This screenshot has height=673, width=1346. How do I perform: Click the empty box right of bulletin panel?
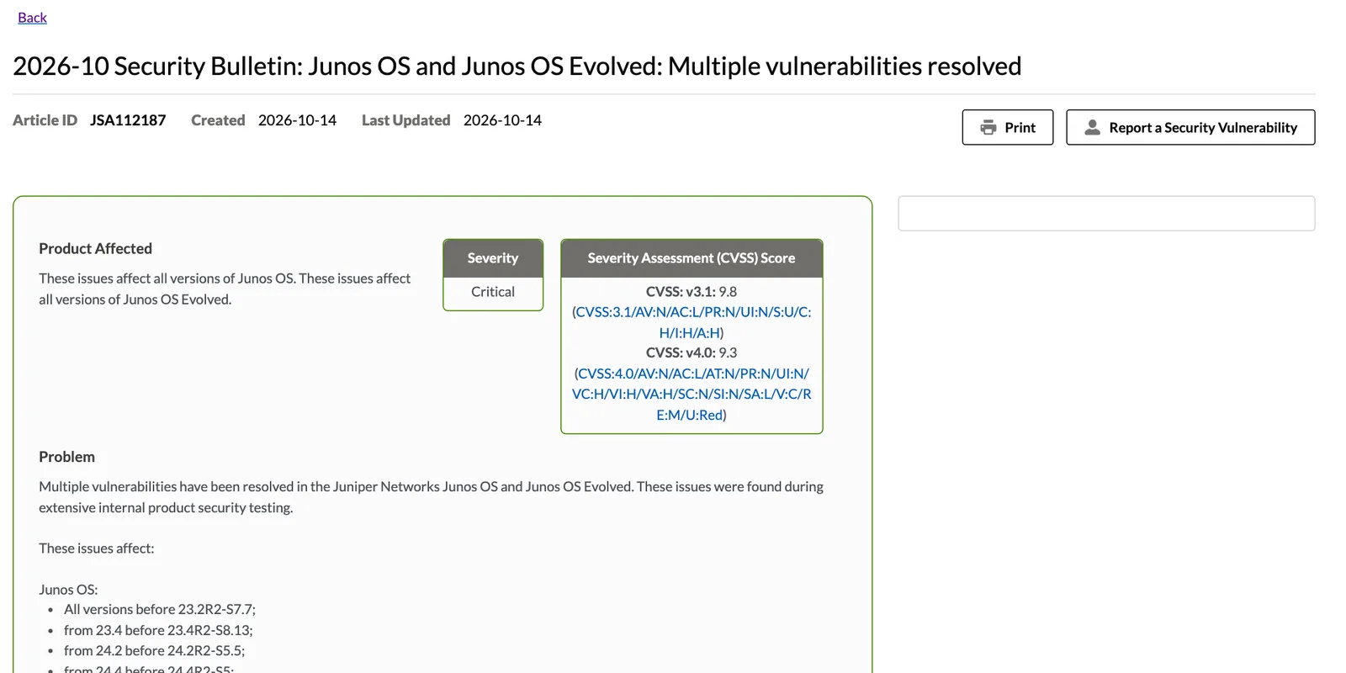pos(1106,214)
